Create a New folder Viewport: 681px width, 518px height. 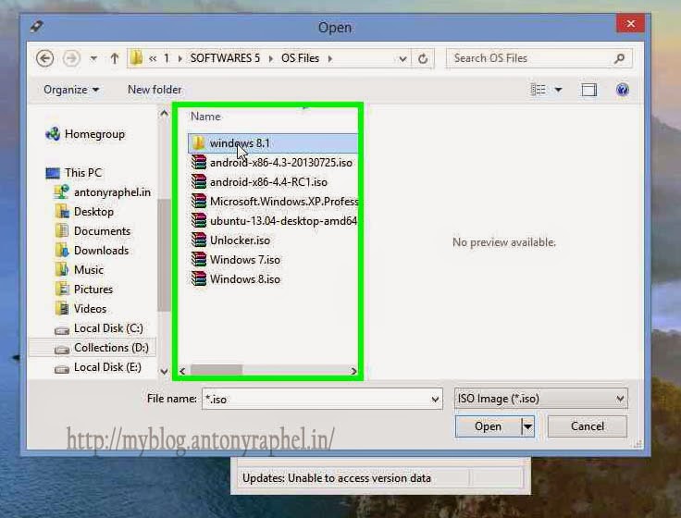click(155, 90)
